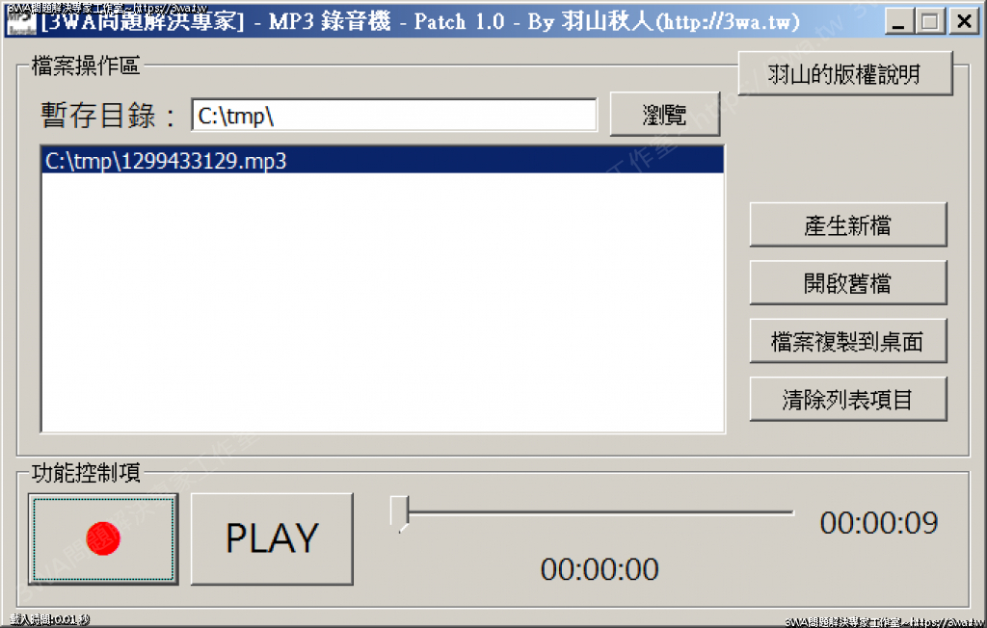Click the PLAY button

pyautogui.click(x=272, y=538)
